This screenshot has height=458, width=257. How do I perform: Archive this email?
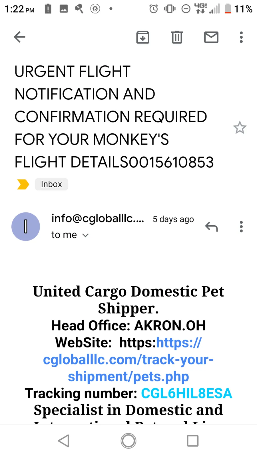[143, 37]
